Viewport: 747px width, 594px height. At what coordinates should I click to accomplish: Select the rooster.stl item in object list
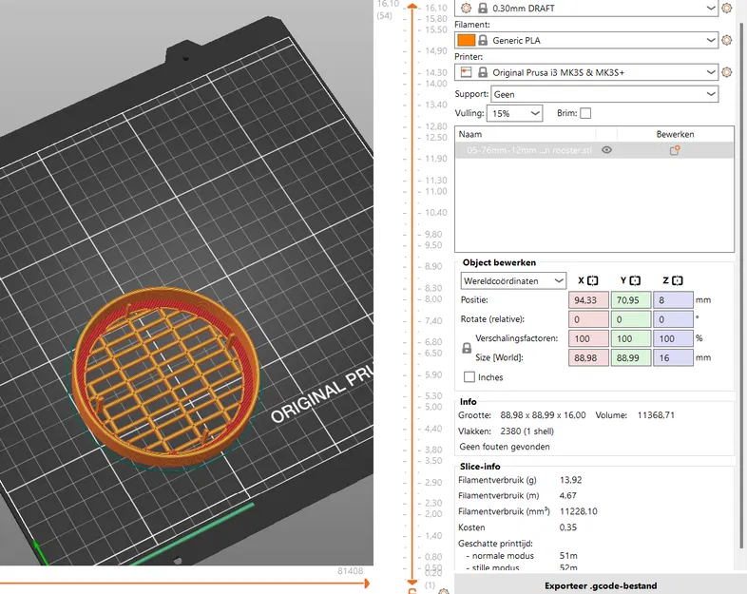pyautogui.click(x=528, y=150)
